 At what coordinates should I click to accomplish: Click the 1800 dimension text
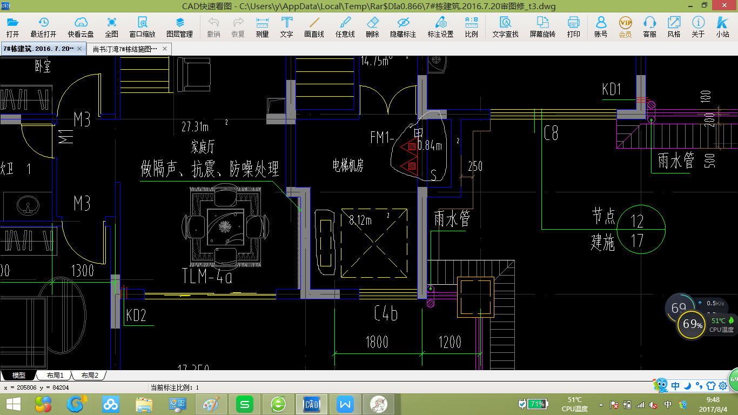point(377,342)
